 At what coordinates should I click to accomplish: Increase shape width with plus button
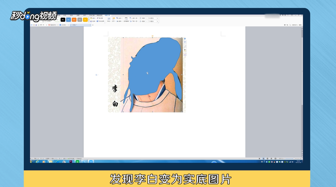tap(157, 21)
